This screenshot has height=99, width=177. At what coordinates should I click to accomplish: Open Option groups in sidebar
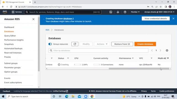pyautogui.click(x=11, y=72)
